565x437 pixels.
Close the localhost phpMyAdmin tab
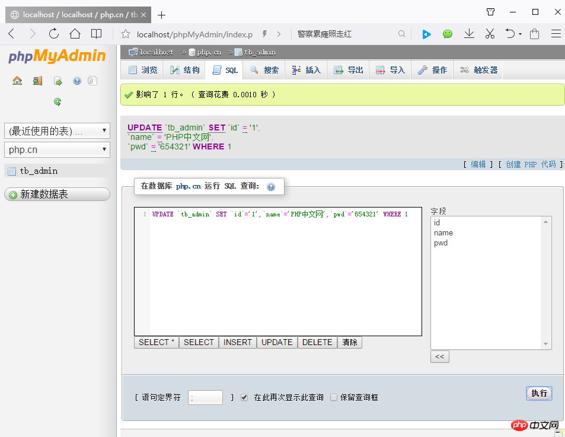[x=143, y=15]
